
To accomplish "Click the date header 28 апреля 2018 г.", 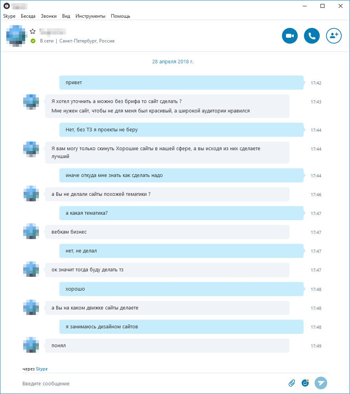I will [x=173, y=62].
